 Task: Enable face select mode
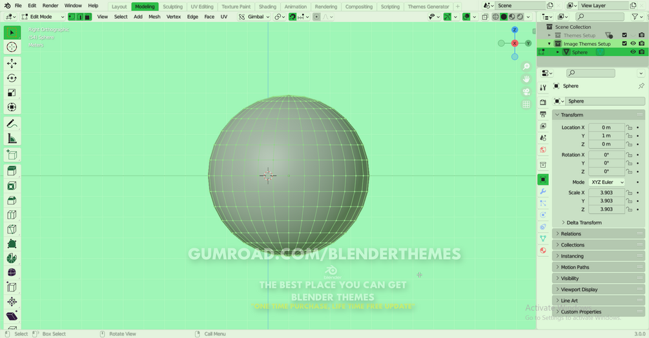click(88, 17)
